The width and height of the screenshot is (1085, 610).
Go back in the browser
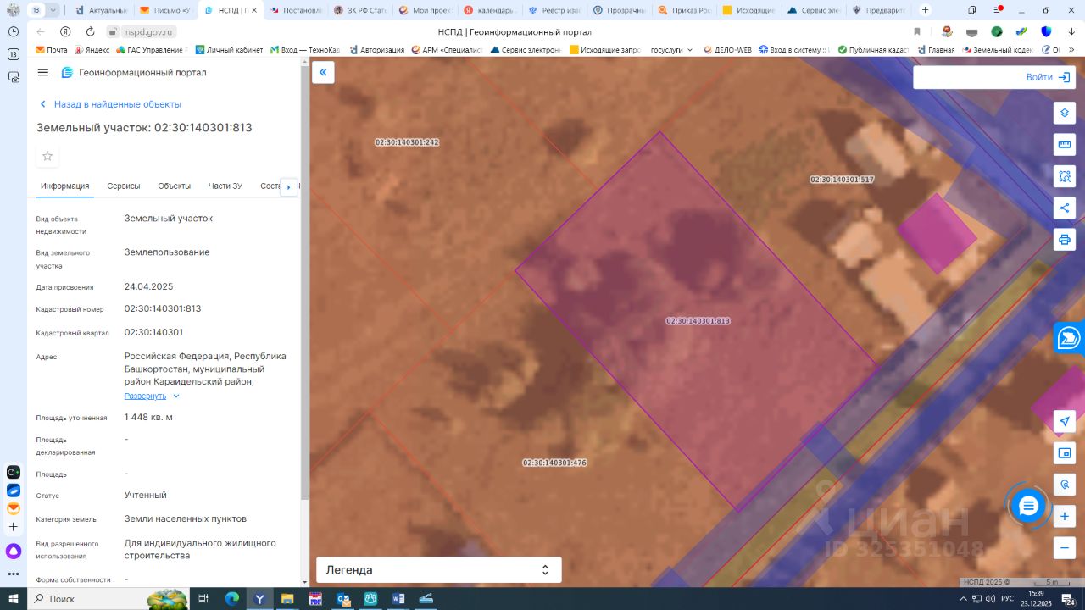point(41,31)
